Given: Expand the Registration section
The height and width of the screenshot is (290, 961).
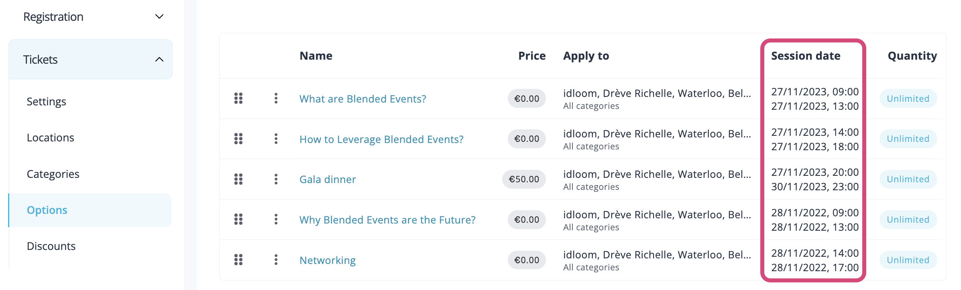Looking at the screenshot, I should point(90,16).
